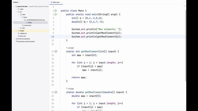
Task: Select the pom.xml file
Action: 23,36
